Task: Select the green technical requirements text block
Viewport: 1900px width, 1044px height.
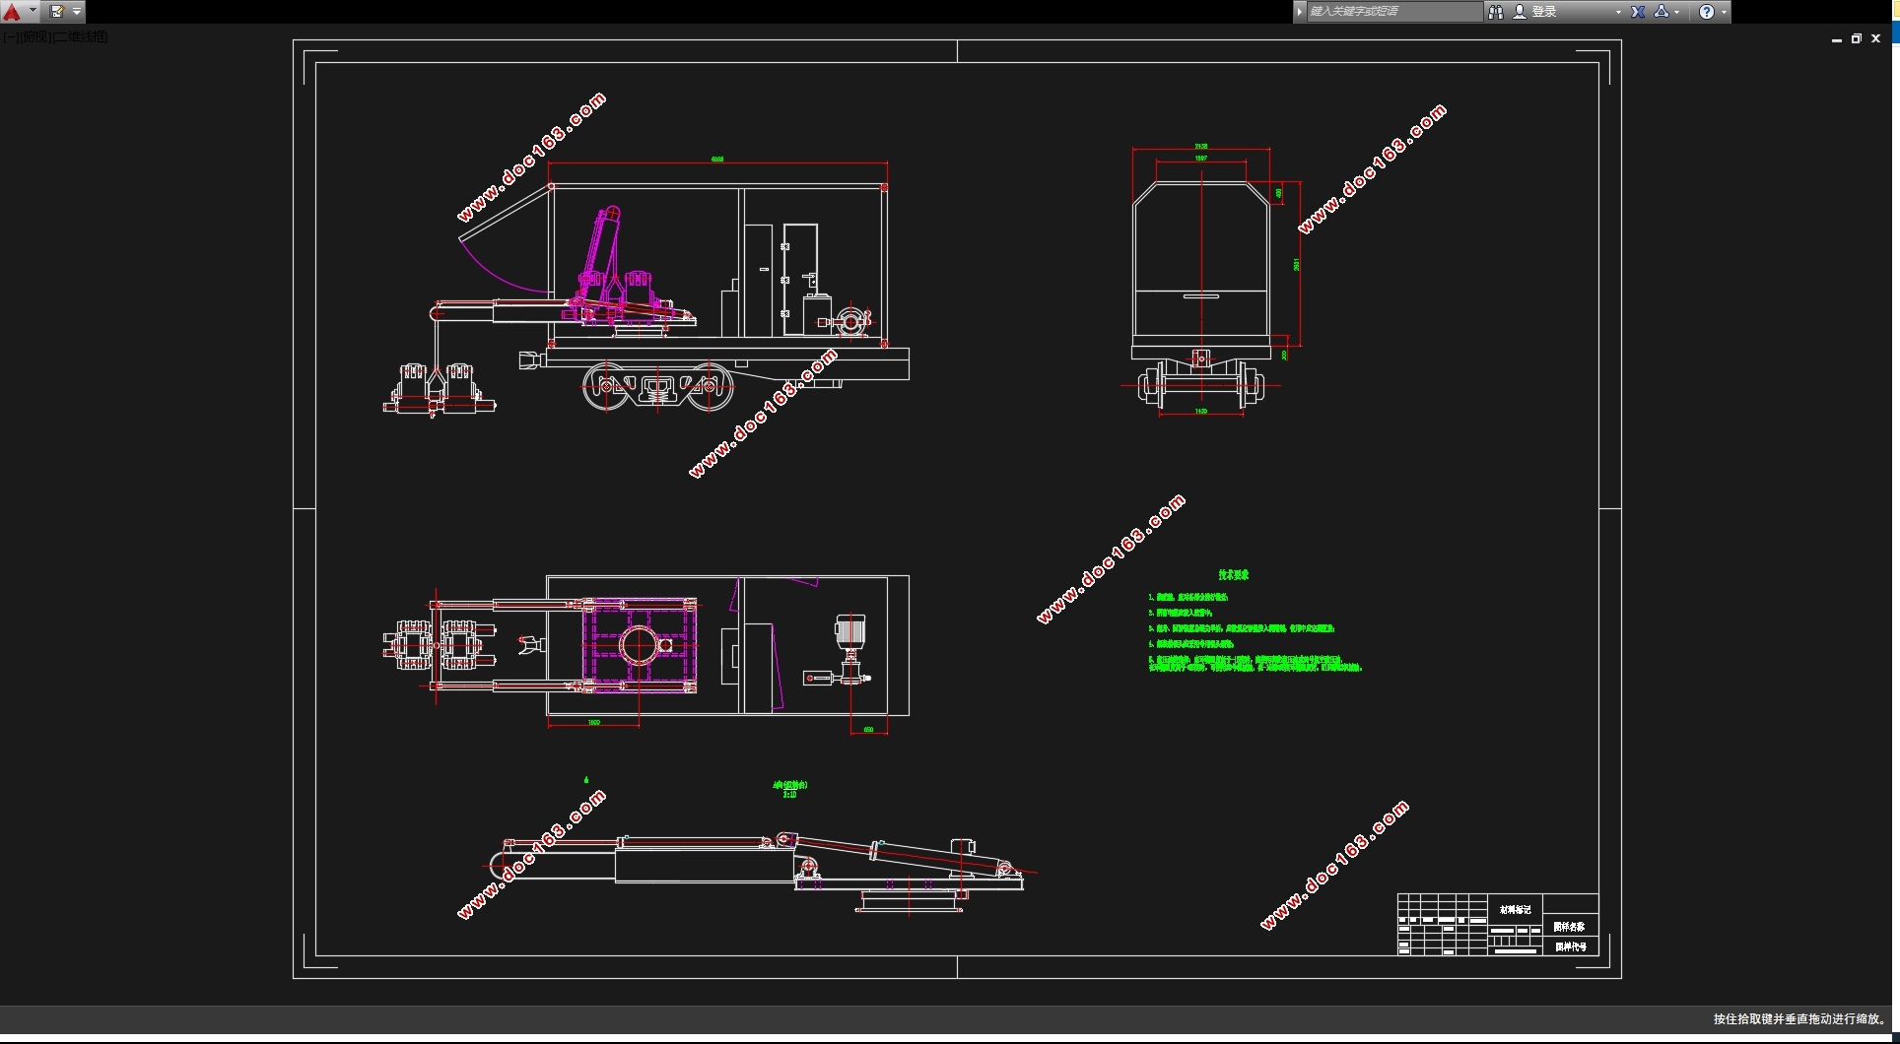Action: point(1255,621)
